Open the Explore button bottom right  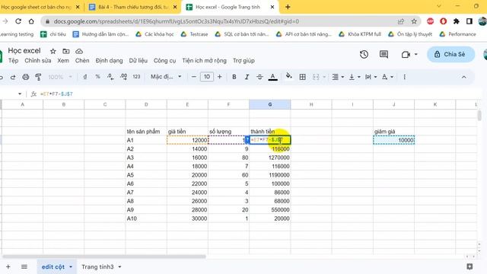[x=469, y=266]
